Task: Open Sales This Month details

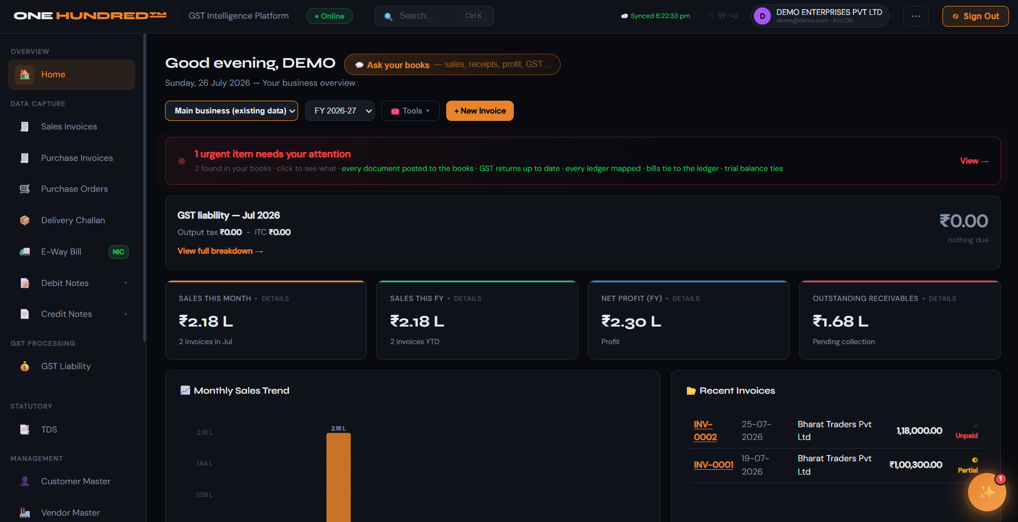Action: pos(275,299)
